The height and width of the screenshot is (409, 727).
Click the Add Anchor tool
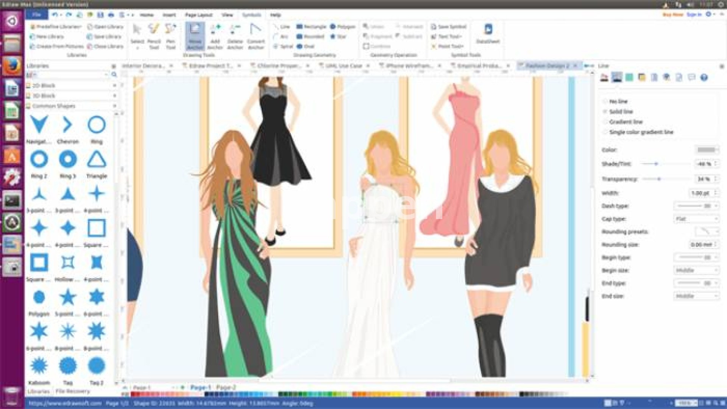tap(215, 35)
